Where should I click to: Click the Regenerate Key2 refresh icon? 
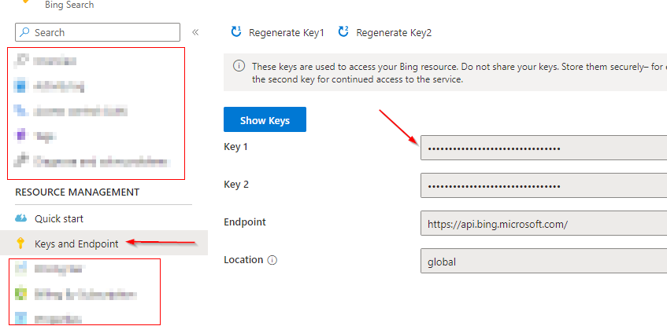[x=343, y=32]
